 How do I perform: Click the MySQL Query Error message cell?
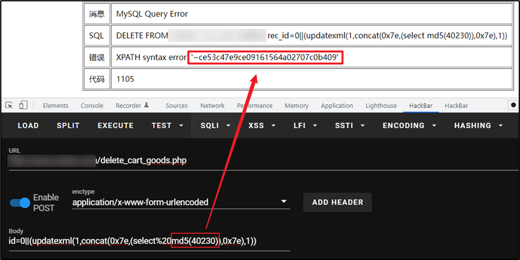tap(312, 14)
